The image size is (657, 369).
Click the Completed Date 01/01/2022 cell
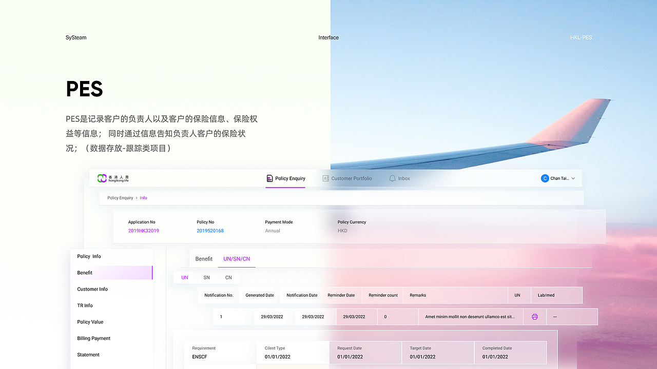pyautogui.click(x=510, y=353)
